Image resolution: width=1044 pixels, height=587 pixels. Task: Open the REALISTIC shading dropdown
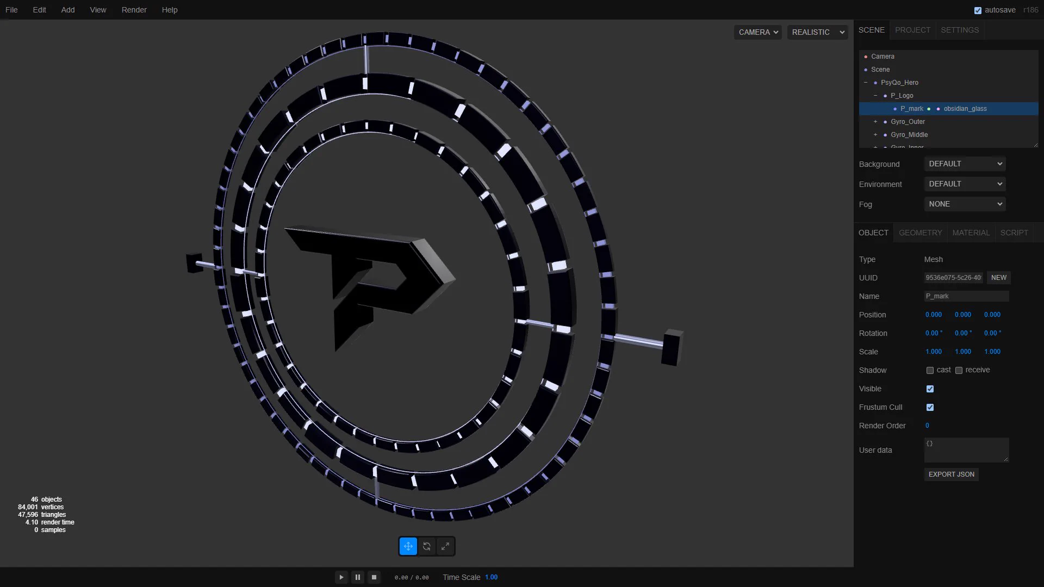click(x=817, y=32)
